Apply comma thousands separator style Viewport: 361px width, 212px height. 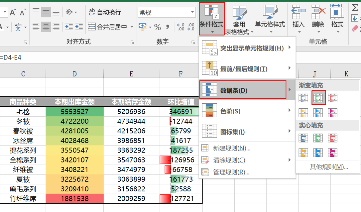(167, 27)
